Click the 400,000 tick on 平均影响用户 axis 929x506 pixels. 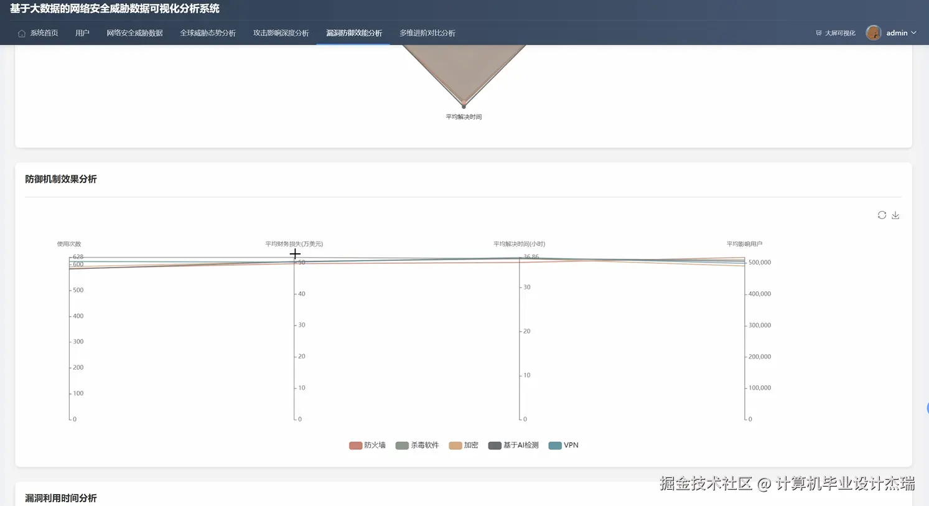[760, 294]
